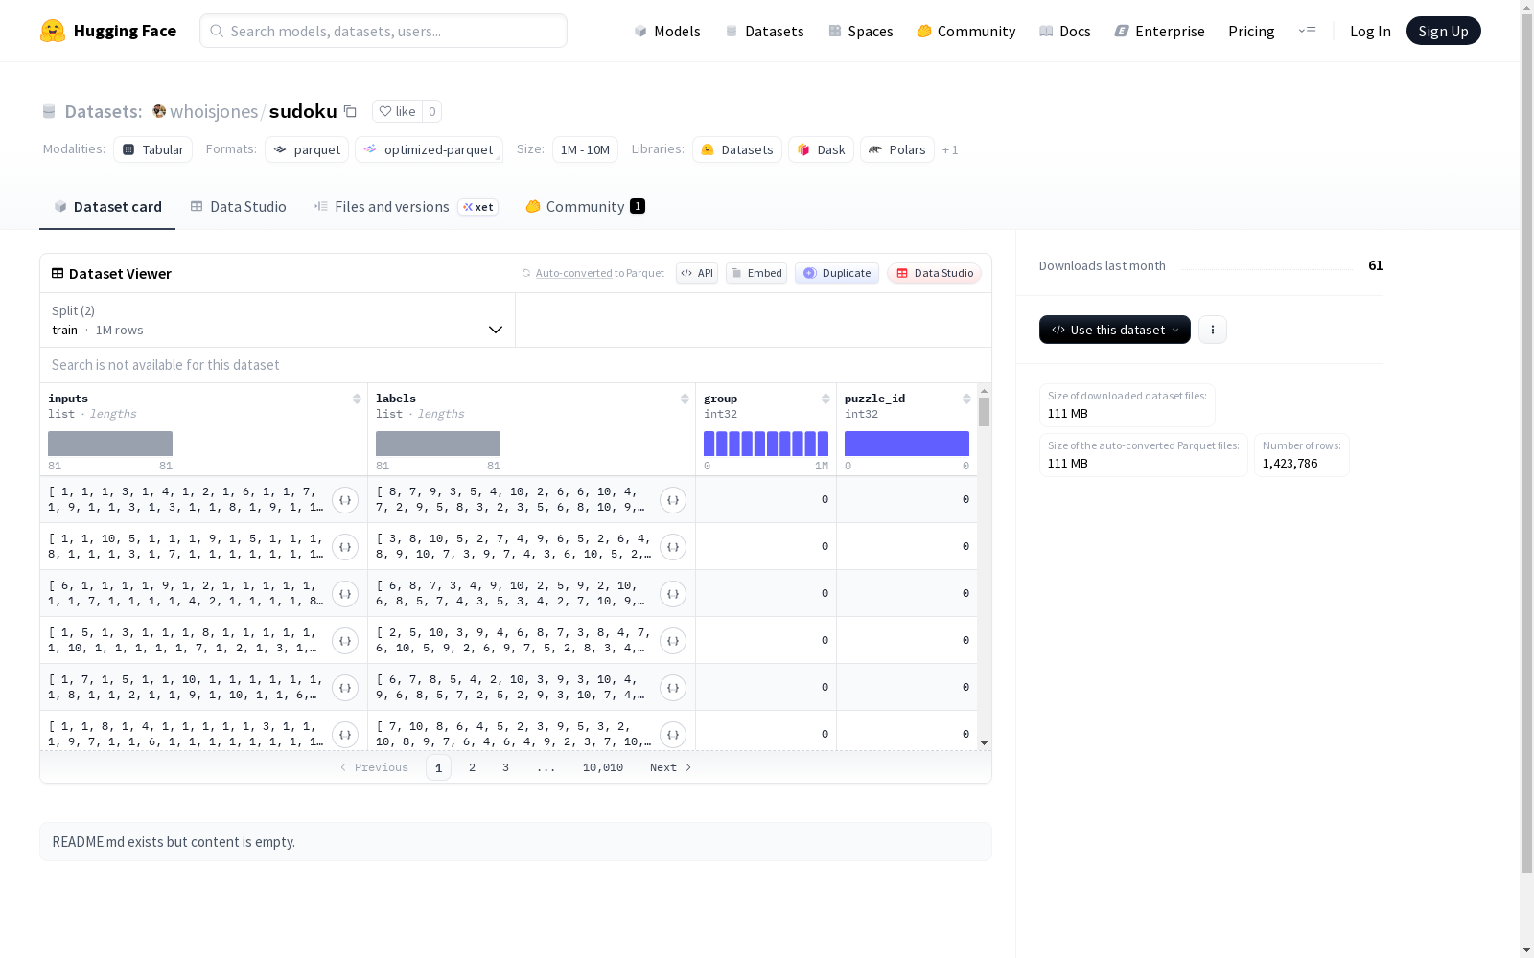Expand JSON of inputs cell starting 1, 1, 1, 3
This screenshot has height=958, width=1534.
[345, 499]
